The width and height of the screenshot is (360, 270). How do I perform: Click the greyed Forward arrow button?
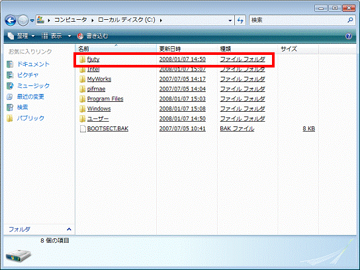[23, 21]
